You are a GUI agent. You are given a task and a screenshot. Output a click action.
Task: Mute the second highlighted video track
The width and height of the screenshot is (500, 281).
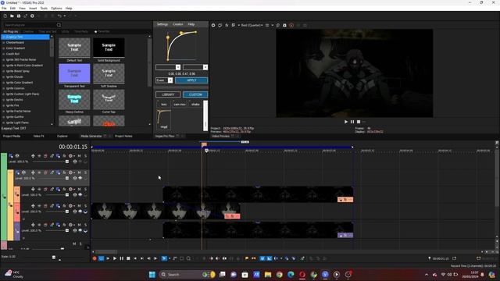pyautogui.click(x=79, y=173)
